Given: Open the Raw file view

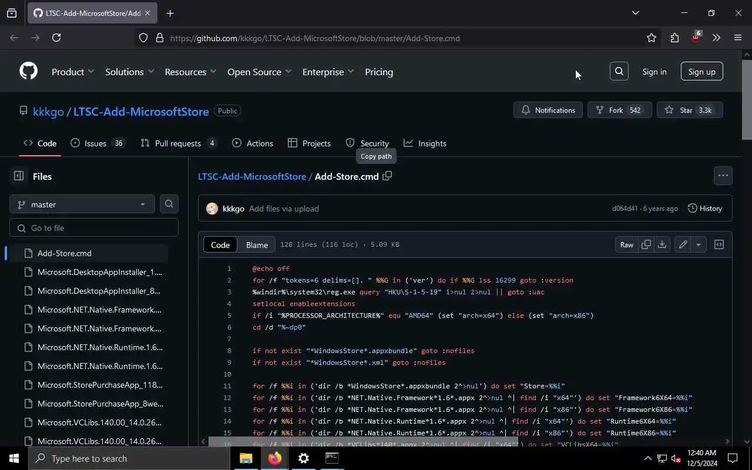Looking at the screenshot, I should point(627,244).
